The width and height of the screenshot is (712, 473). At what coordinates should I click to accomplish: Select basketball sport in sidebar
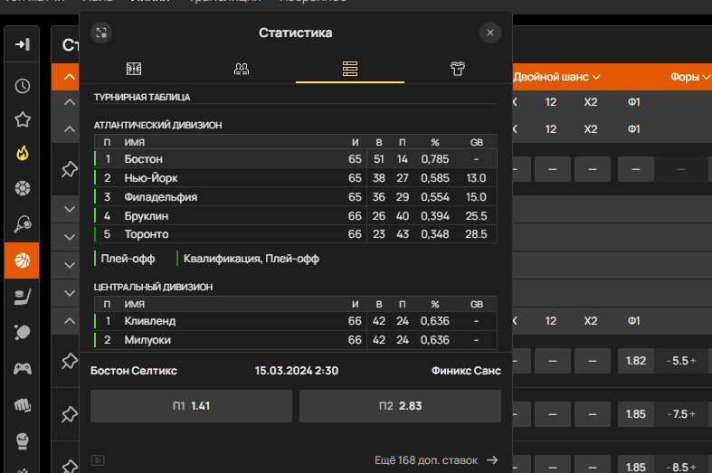click(23, 260)
